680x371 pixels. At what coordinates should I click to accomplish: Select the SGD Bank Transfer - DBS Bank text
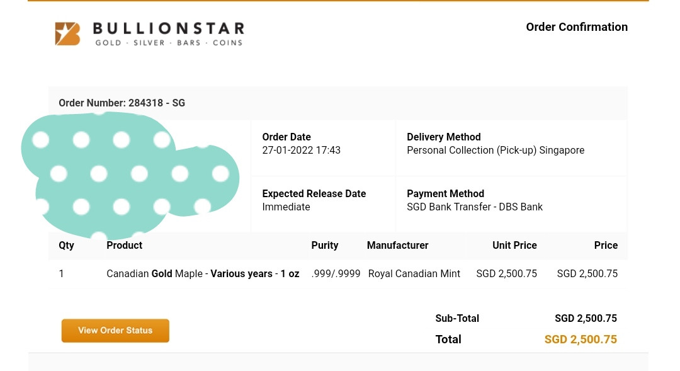(475, 207)
